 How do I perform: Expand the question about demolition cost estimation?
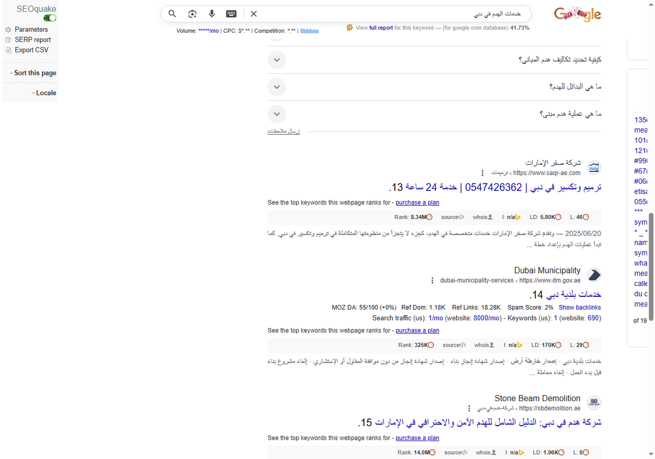(x=277, y=59)
